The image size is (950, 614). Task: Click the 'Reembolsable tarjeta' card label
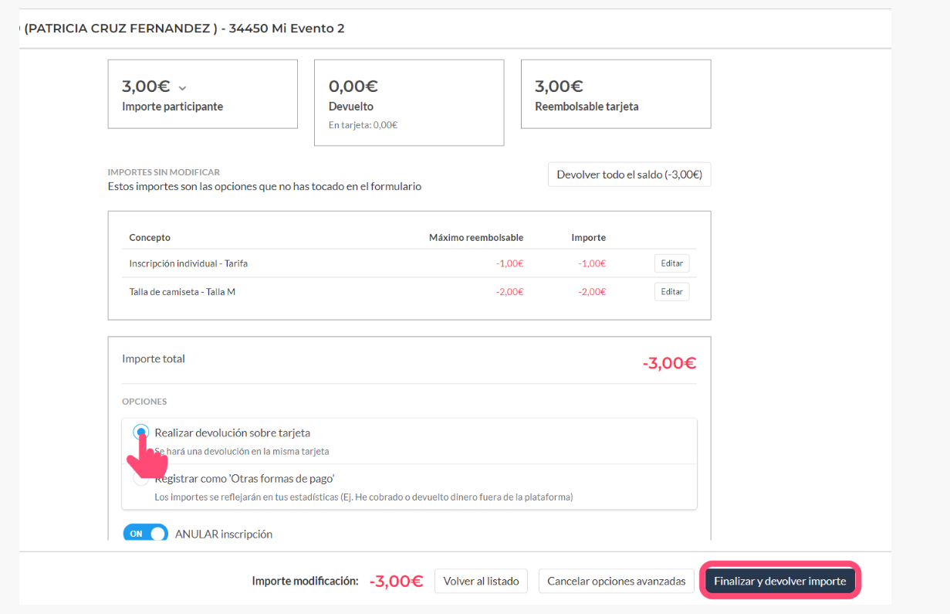(x=587, y=107)
